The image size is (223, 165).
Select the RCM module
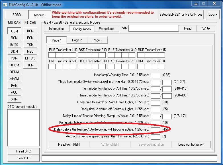tap(14, 38)
